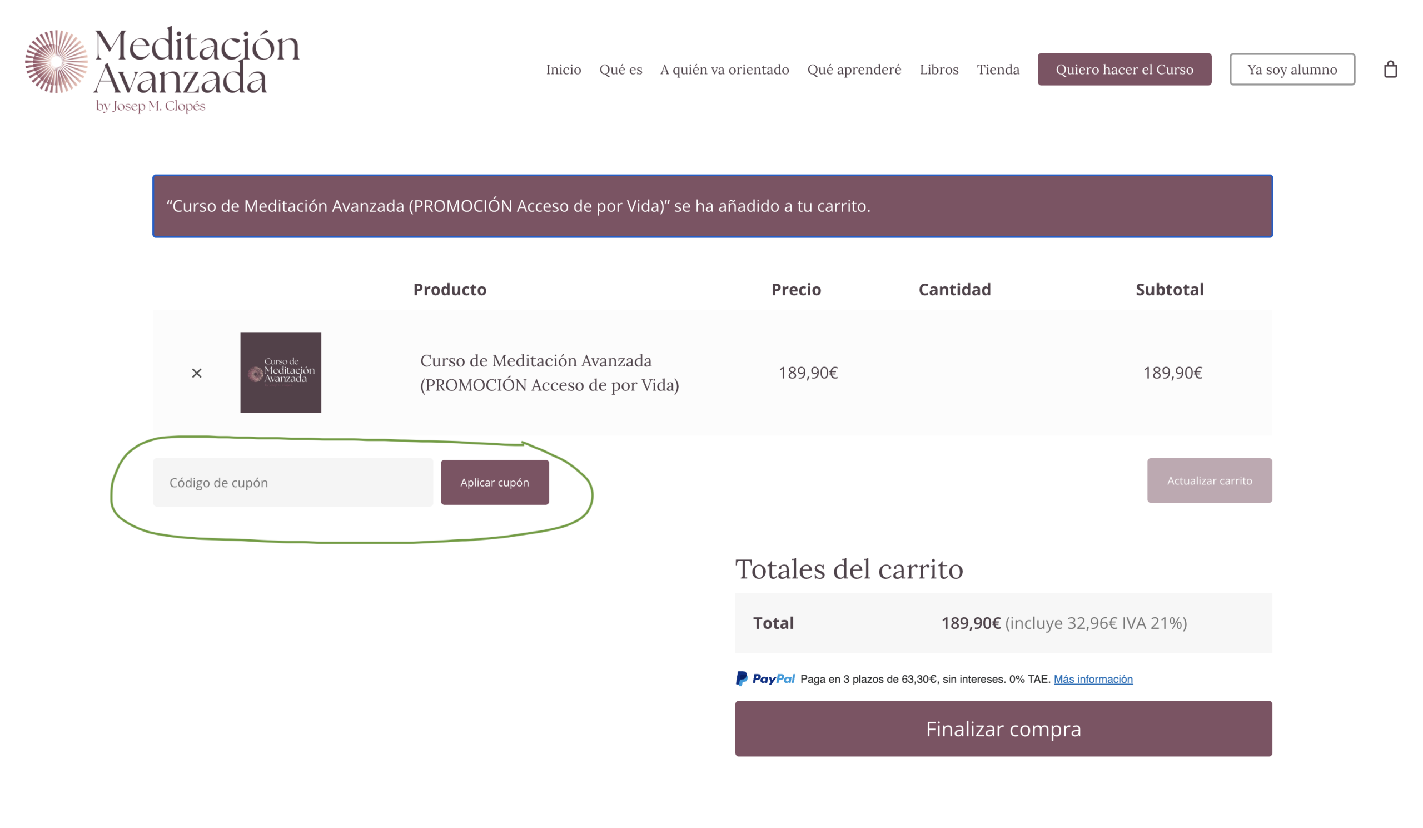
Task: Go to the Inicio menu item
Action: pyautogui.click(x=563, y=70)
